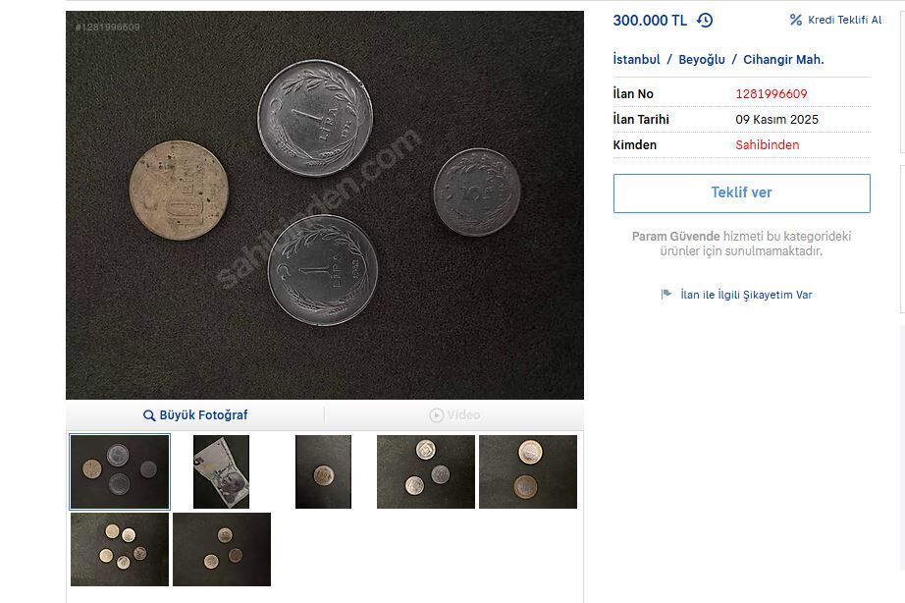Screen dimensions: 905x603
Task: Open the last thumbnail in second row
Action: click(222, 549)
